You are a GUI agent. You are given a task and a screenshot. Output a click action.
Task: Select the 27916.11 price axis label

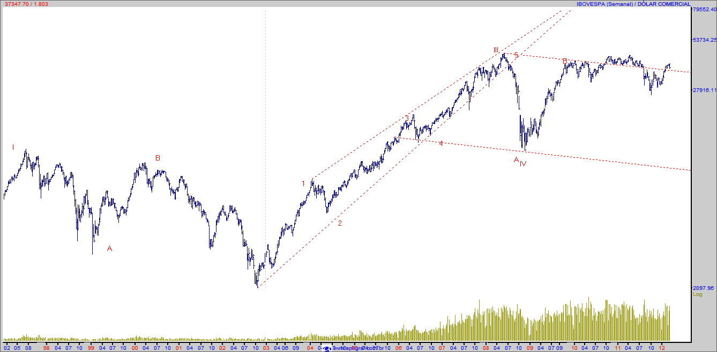704,90
